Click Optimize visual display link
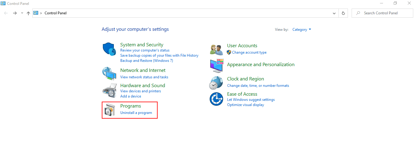The image size is (416, 163). 246,105
